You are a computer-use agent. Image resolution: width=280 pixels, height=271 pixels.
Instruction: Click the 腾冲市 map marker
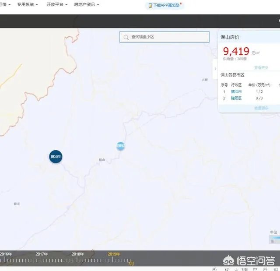tap(56, 156)
